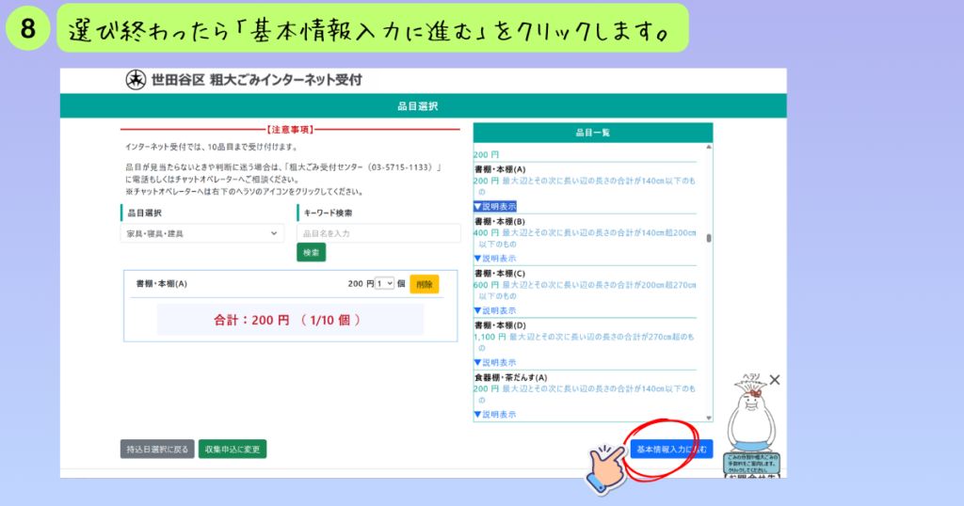Close the Herazo chat mascot popup
Image resolution: width=964 pixels, height=506 pixels.
point(775,380)
